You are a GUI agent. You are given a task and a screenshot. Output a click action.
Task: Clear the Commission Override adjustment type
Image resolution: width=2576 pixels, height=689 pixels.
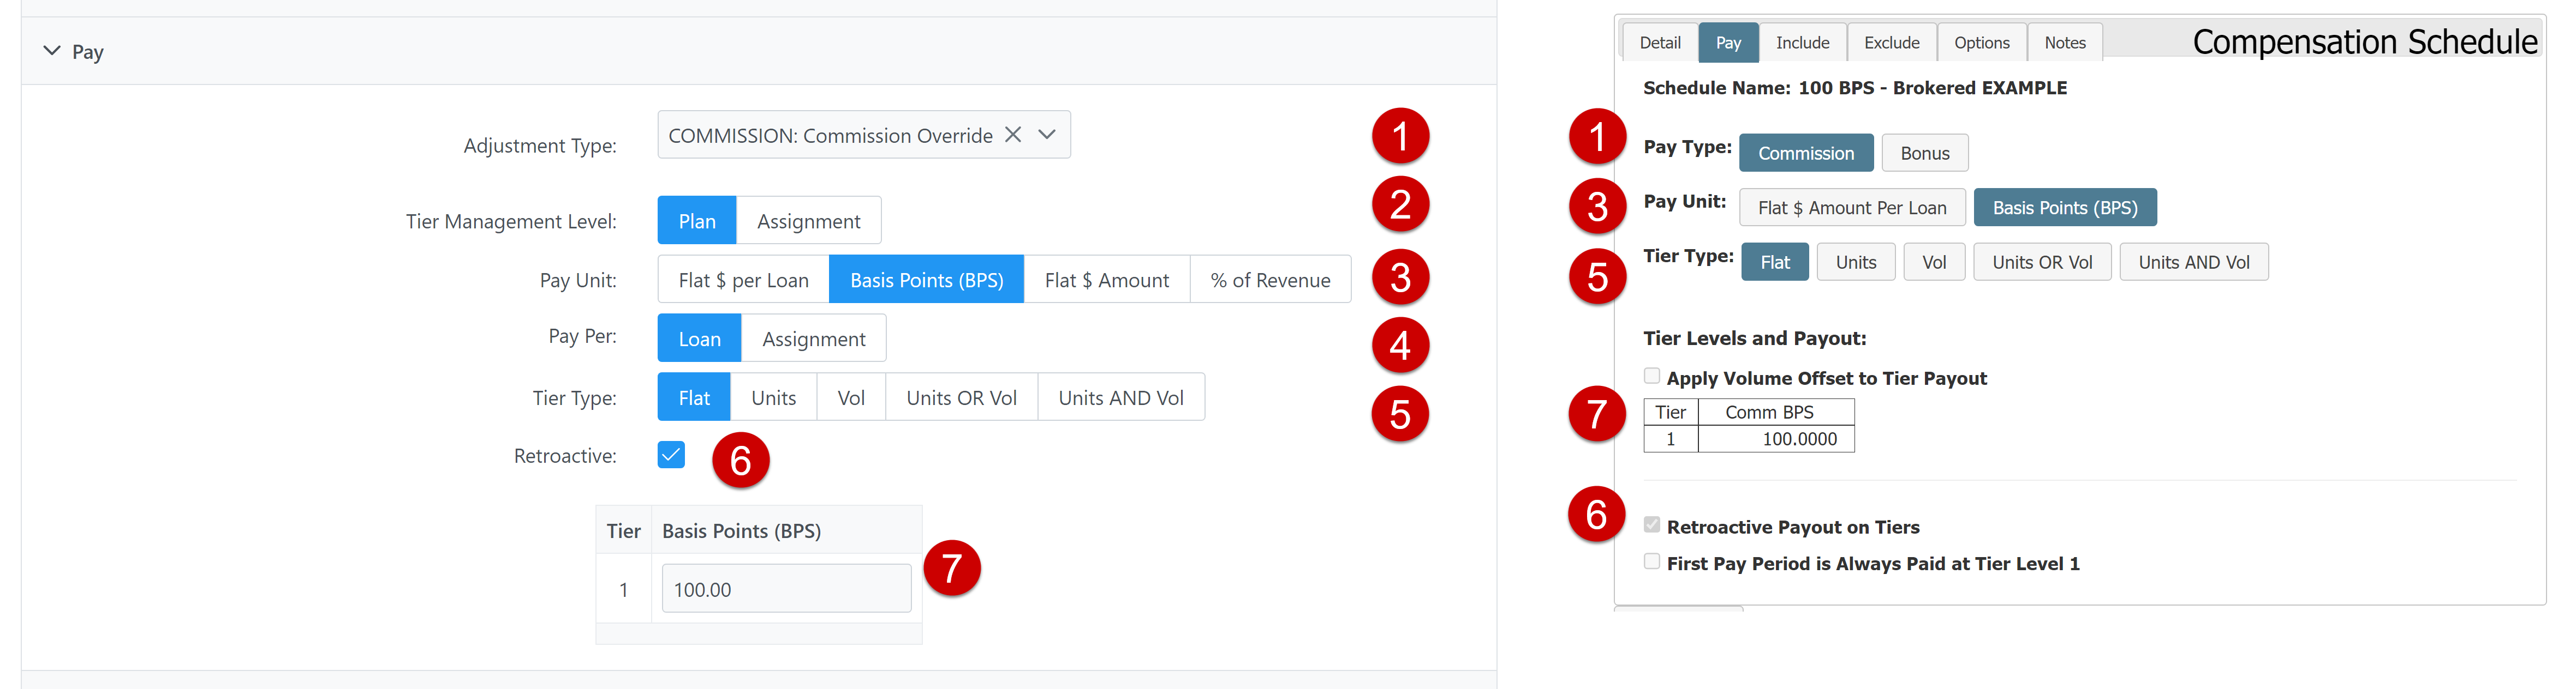(x=1013, y=135)
